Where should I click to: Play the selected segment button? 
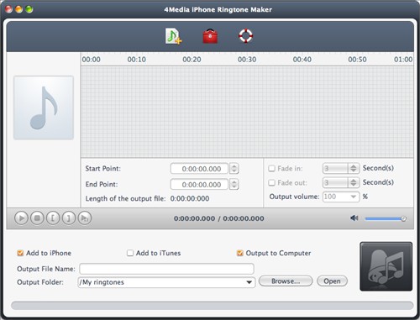(85, 218)
